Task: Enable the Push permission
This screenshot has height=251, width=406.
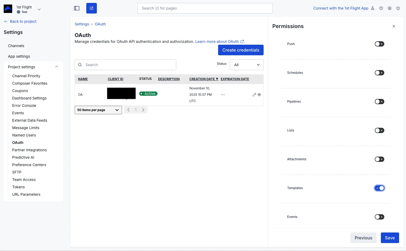Action: pyautogui.click(x=379, y=44)
